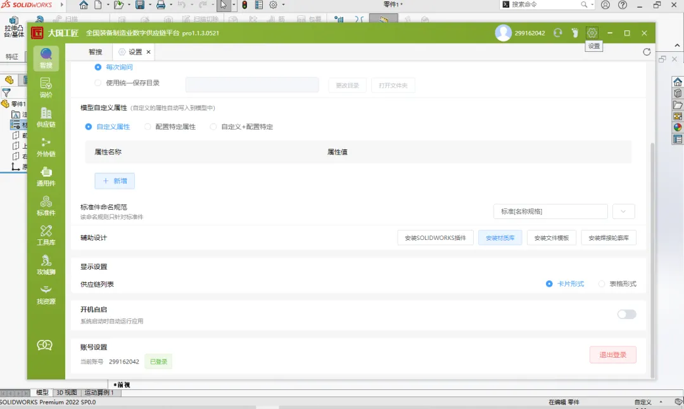Open the 找资源 resources sidebar item
The height and width of the screenshot is (409, 684).
click(x=46, y=295)
